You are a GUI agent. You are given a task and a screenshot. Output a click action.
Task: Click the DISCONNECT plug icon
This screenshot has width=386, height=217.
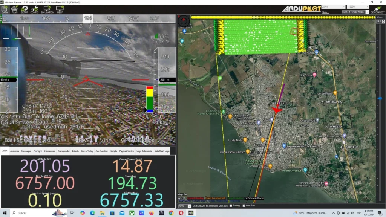[377, 9]
